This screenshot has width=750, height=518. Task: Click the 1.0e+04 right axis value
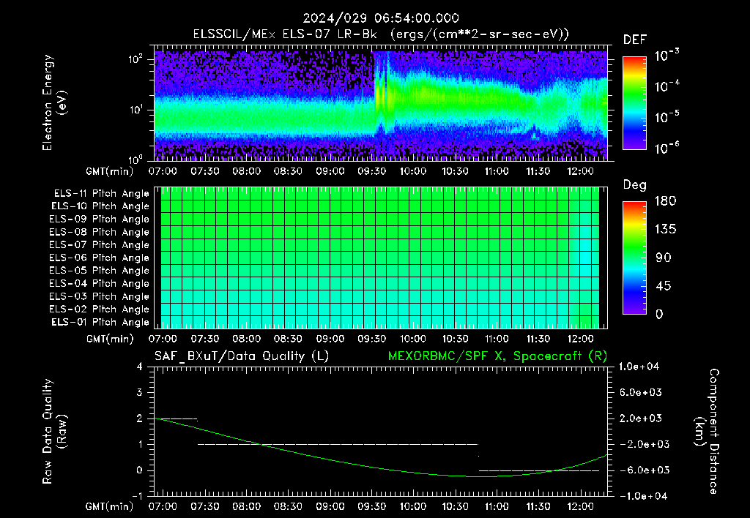(639, 367)
